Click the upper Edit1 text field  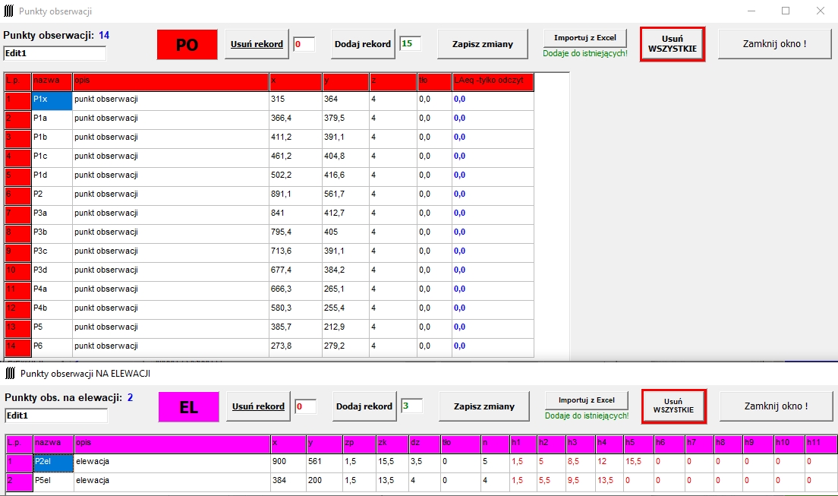point(55,53)
